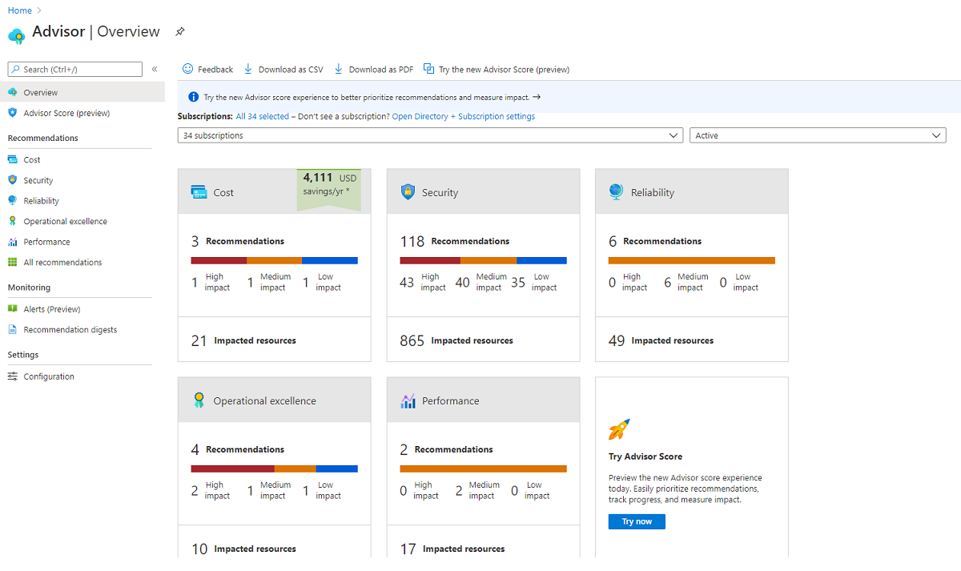Click the Cost card impact bar
961x571 pixels.
point(275,260)
